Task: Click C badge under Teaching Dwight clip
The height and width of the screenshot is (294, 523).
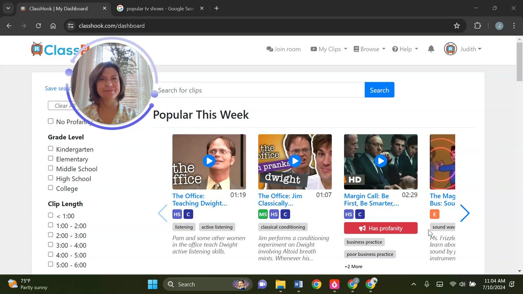Action: click(188, 214)
